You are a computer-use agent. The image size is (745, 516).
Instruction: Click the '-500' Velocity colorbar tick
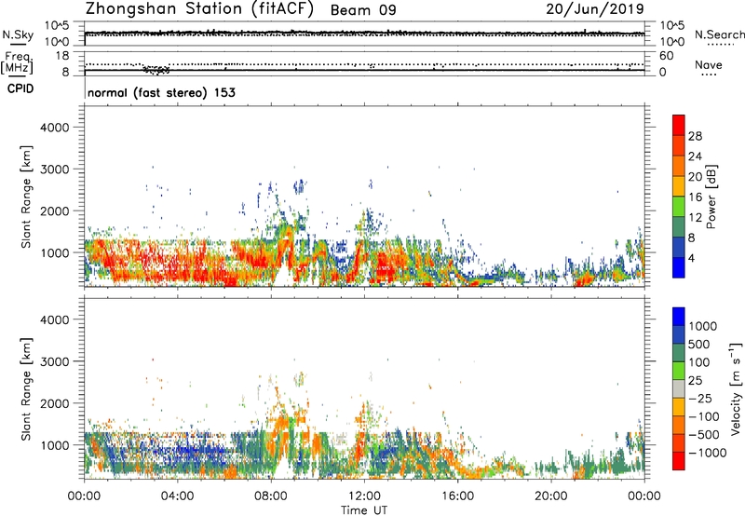click(x=703, y=435)
